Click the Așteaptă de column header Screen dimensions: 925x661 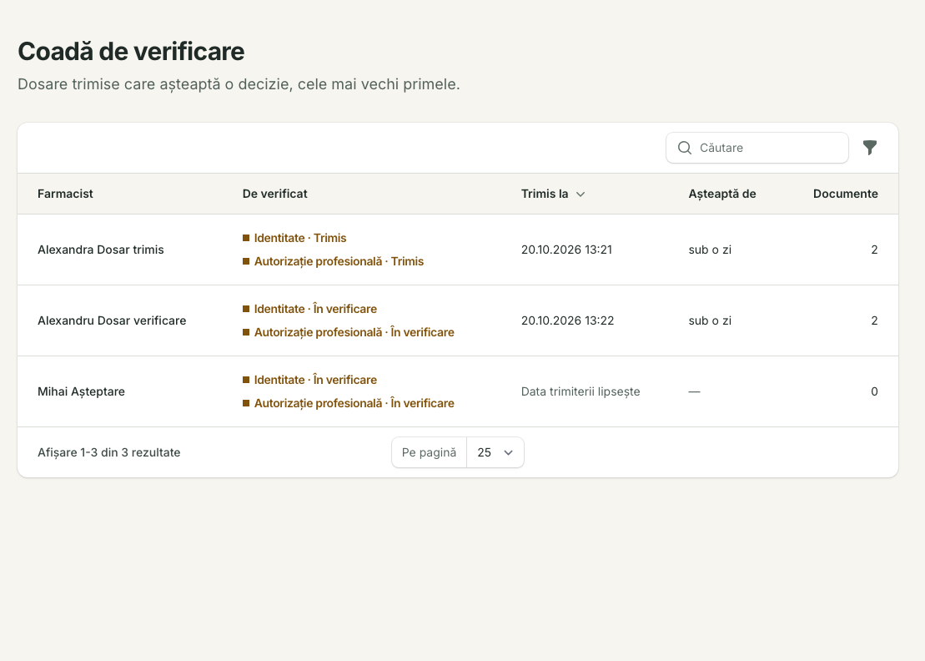pos(722,194)
